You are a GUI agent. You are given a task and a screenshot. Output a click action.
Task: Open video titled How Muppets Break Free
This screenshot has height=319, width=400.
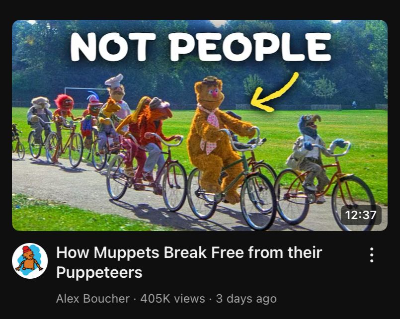coord(189,262)
